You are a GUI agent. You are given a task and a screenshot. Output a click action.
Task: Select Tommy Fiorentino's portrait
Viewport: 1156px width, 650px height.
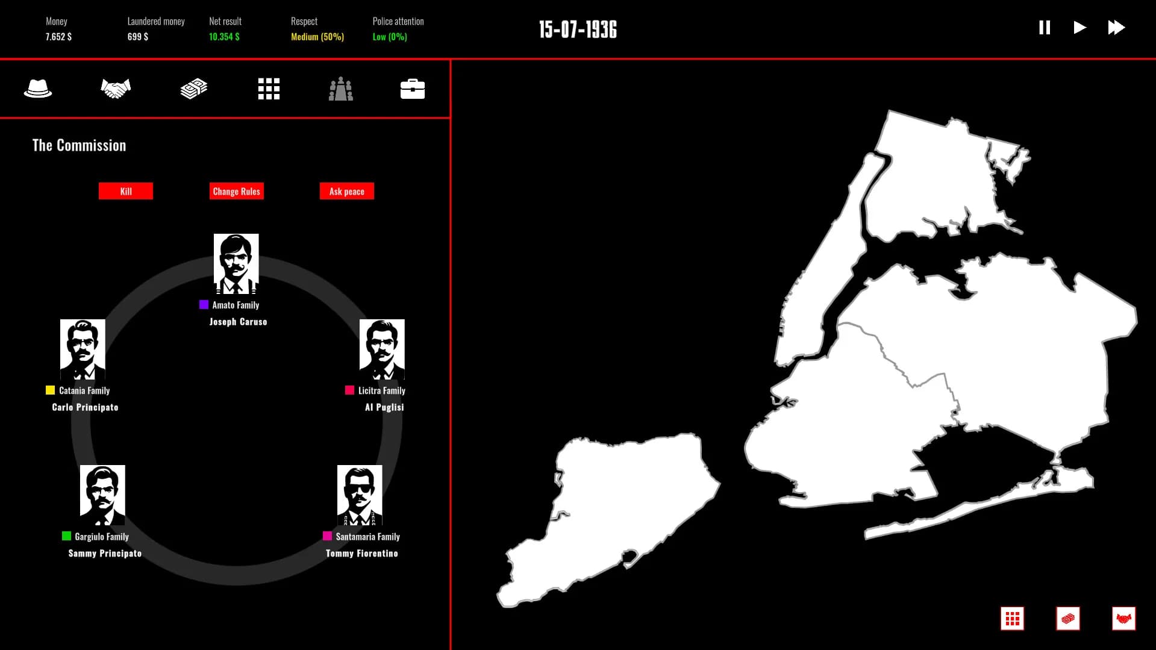tap(360, 495)
